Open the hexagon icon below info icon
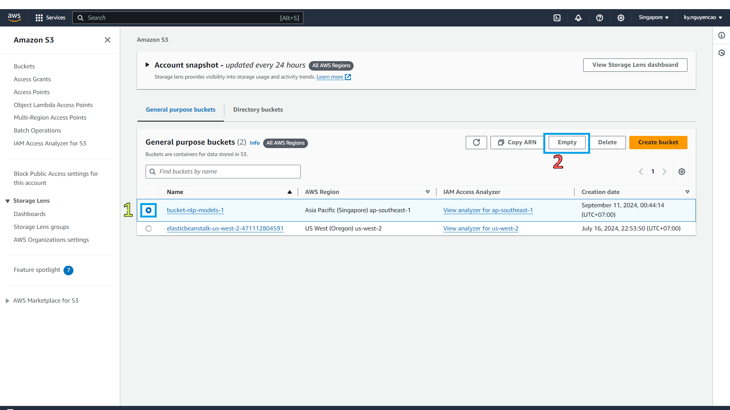This screenshot has height=410, width=730. (722, 53)
